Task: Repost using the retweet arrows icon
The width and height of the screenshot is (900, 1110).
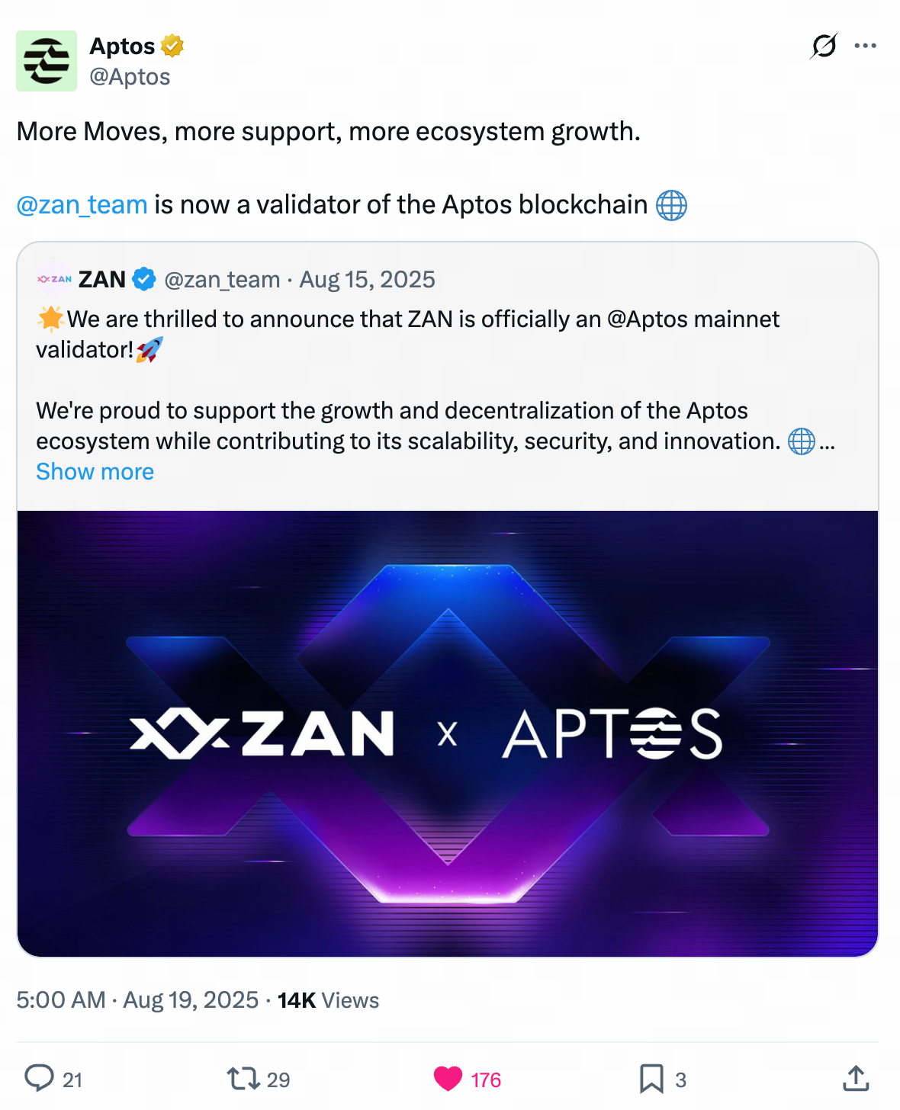Action: click(x=243, y=1079)
